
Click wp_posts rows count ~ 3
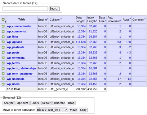click(129, 53)
